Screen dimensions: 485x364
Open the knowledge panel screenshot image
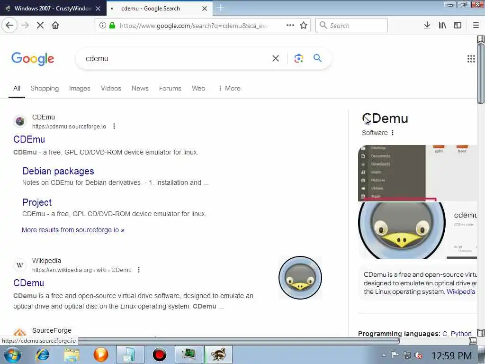pyautogui.click(x=418, y=173)
